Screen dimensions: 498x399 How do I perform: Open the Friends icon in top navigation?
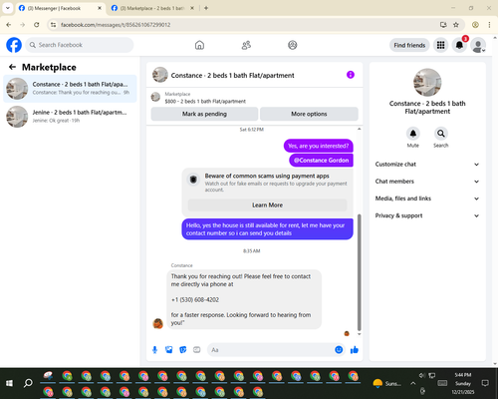point(246,45)
